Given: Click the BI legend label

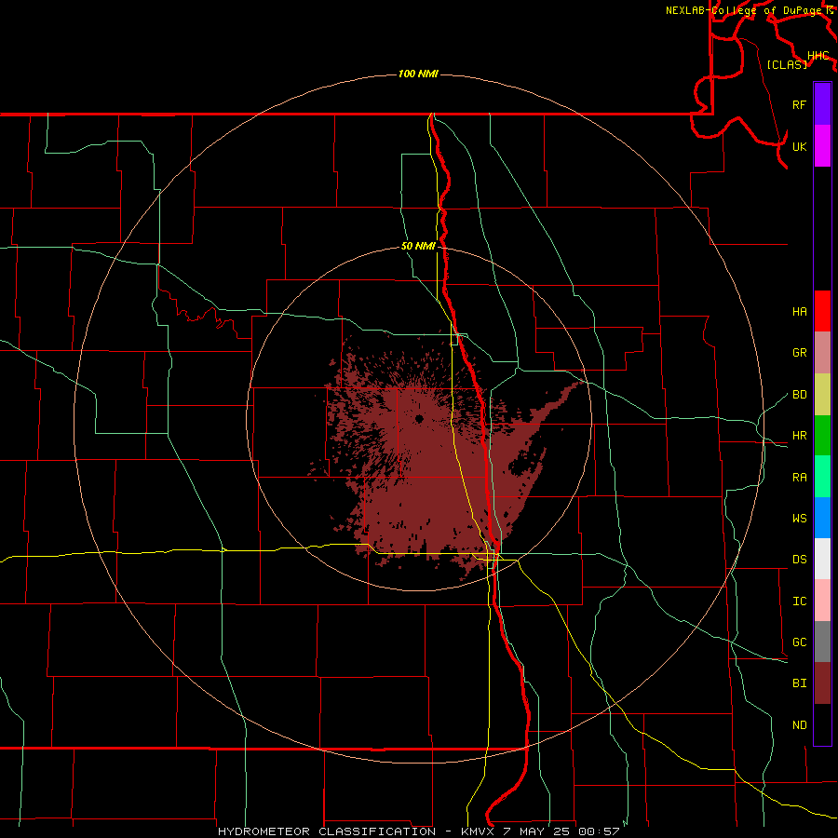Looking at the screenshot, I should pyautogui.click(x=799, y=683).
